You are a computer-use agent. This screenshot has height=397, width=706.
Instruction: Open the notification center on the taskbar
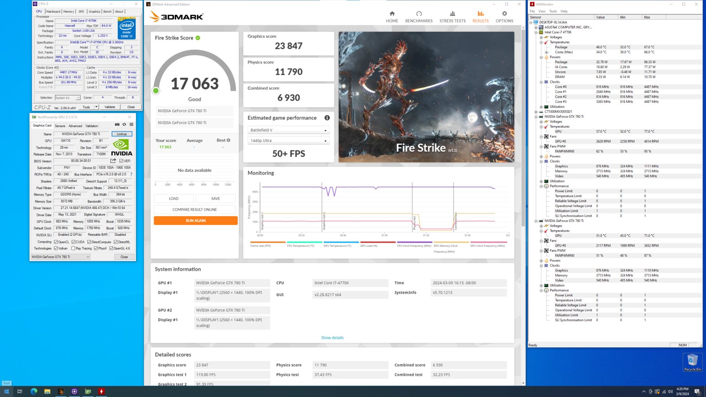click(x=697, y=391)
